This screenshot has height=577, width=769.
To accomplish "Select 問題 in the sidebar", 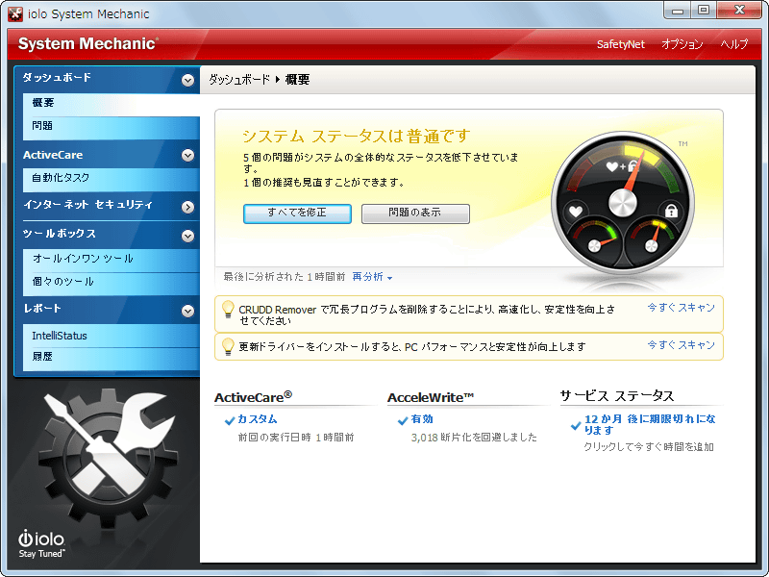I will coord(111,127).
